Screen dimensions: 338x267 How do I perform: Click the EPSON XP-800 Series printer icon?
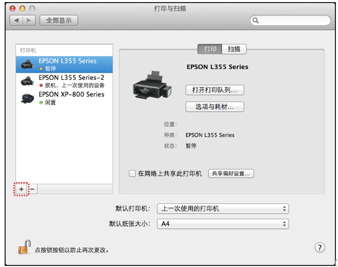pyautogui.click(x=27, y=98)
